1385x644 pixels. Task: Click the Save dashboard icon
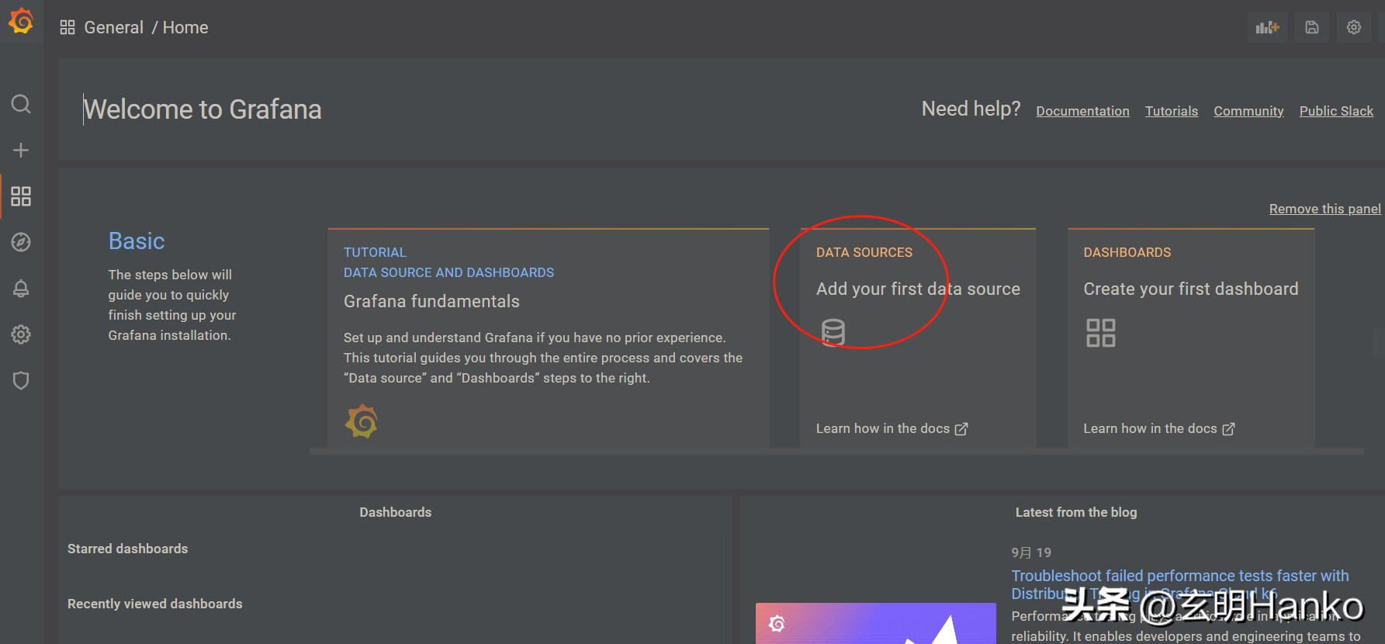click(x=1311, y=27)
